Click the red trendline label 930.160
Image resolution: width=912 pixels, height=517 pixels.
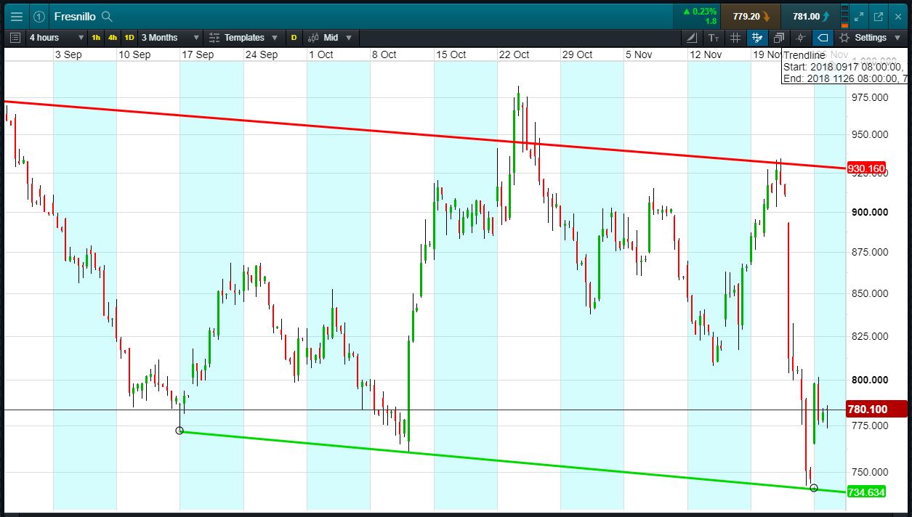pos(867,168)
